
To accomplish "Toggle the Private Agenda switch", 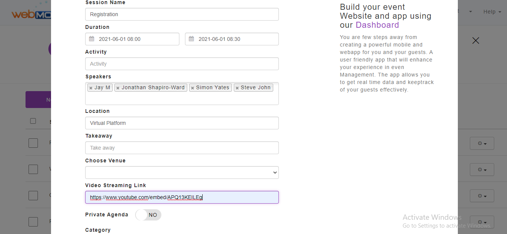I will 148,215.
